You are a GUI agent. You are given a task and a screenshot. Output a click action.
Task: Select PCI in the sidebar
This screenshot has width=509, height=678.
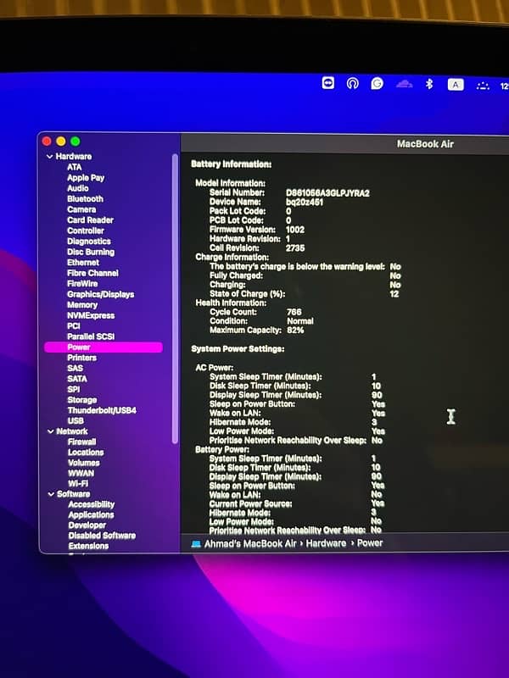pyautogui.click(x=74, y=326)
